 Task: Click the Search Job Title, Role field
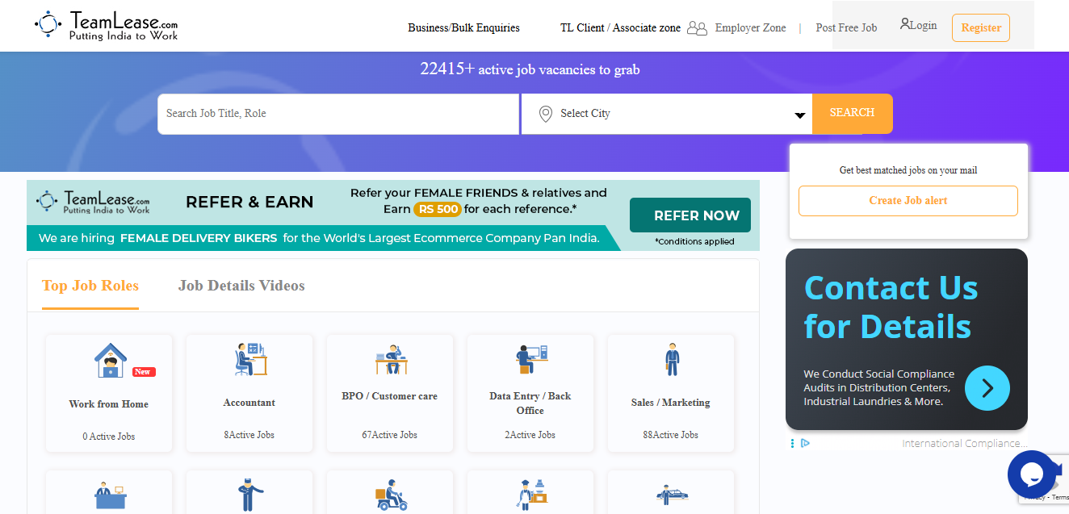pos(338,114)
